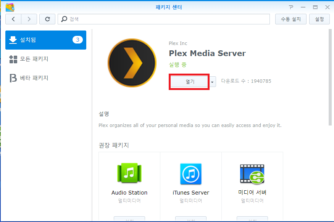Click the grid icon for 모든 패키지
Screen dimensions: 334x222
pos(13,59)
